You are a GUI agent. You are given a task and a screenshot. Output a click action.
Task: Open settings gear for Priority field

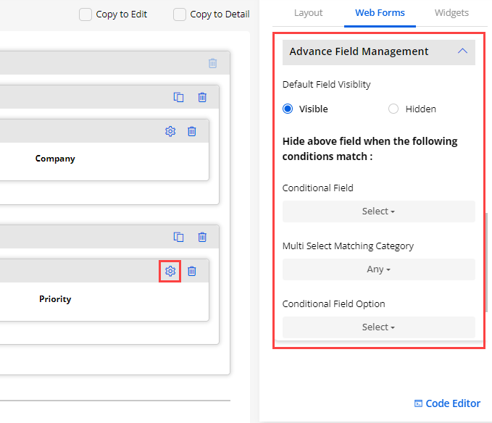click(170, 271)
